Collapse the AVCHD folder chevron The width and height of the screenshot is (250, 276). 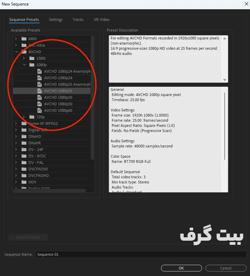[16, 52]
